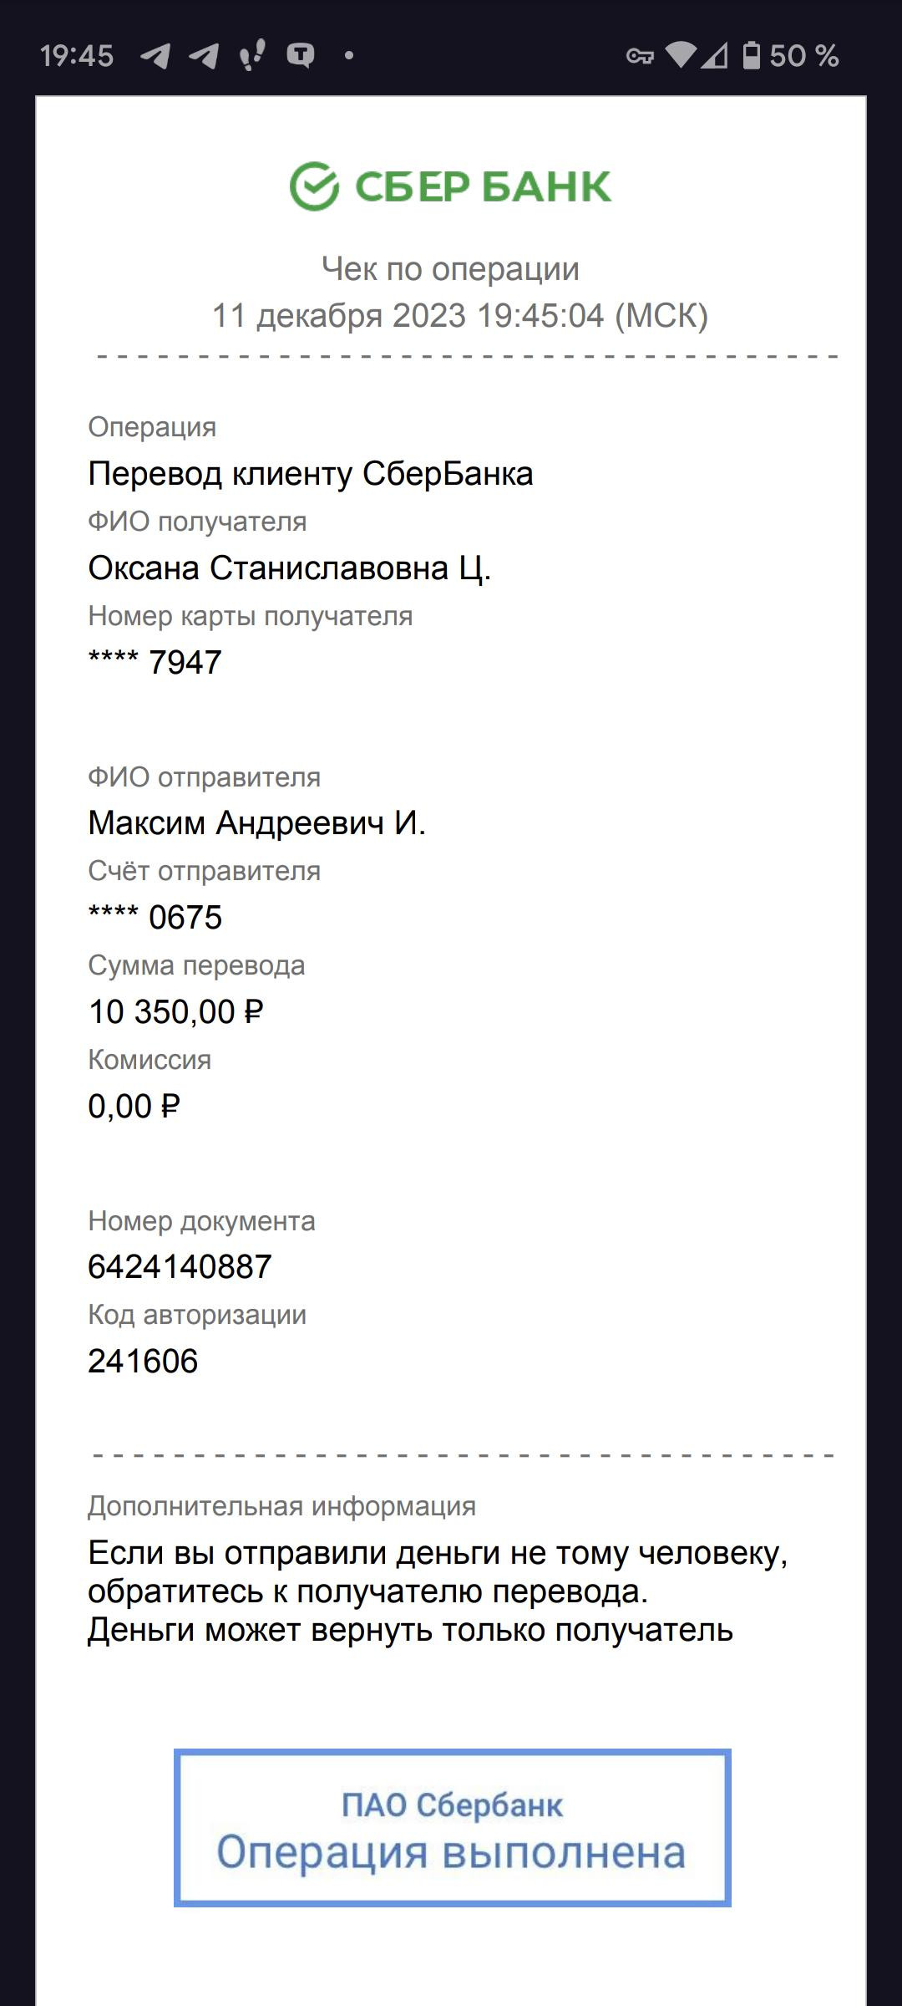Tap the recipient card number ending 7947
The image size is (902, 2006).
pos(155,663)
